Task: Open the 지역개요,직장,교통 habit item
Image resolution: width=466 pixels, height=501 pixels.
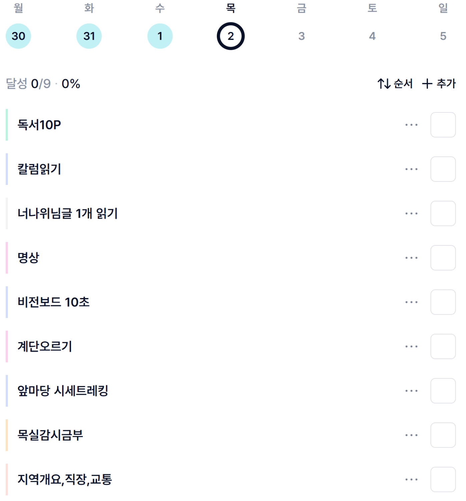Action: click(x=65, y=480)
